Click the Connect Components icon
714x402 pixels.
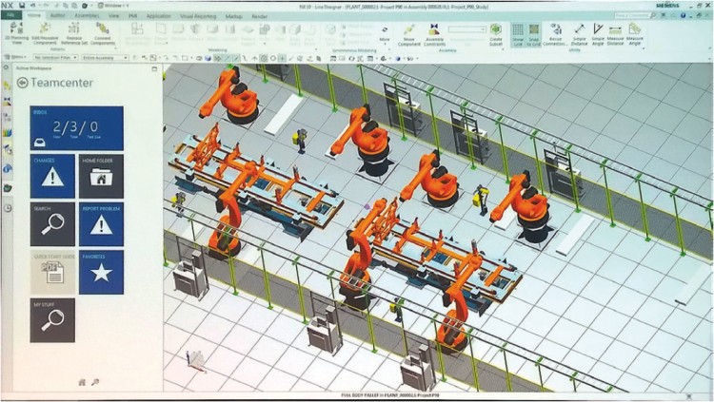click(104, 33)
